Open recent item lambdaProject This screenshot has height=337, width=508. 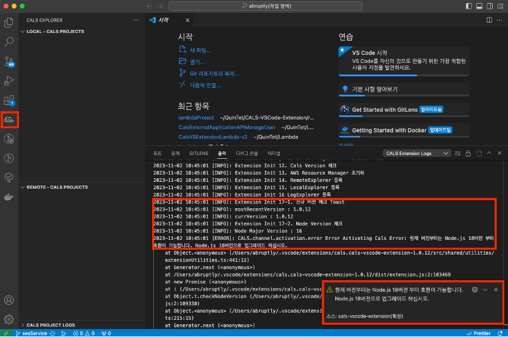[196, 118]
